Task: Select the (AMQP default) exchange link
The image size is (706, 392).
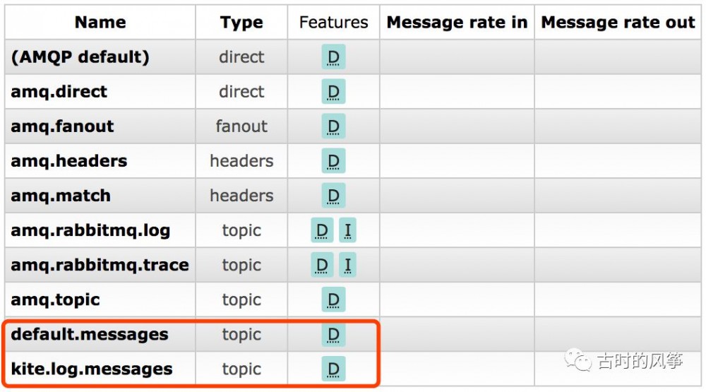Action: pyautogui.click(x=80, y=57)
